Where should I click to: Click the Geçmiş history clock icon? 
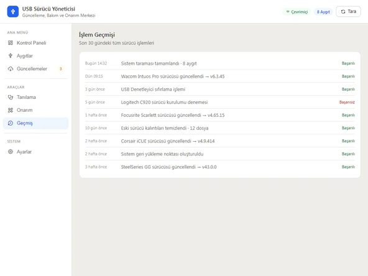[11, 123]
